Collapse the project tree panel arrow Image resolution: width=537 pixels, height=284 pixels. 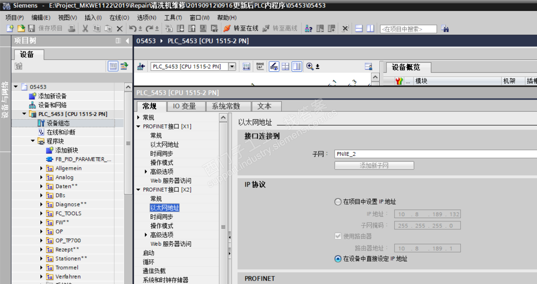127,41
